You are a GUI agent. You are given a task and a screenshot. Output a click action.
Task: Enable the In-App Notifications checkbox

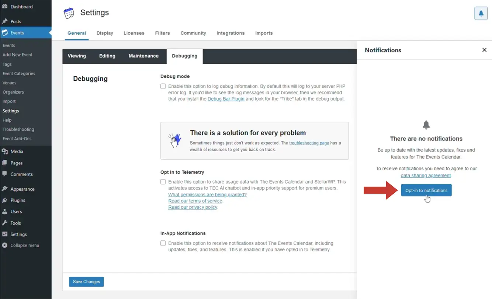(x=163, y=243)
